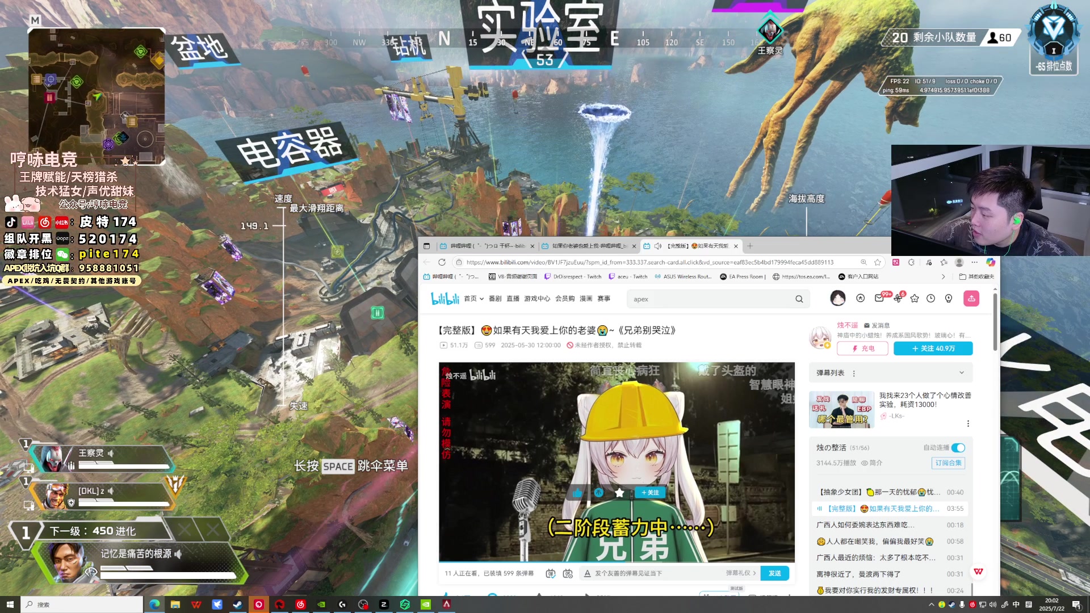1090x613 pixels.
Task: Open danmaku list three-dot options
Action: coord(854,373)
